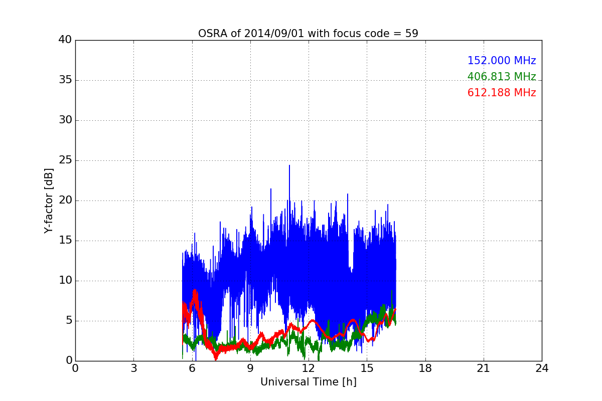Click x-axis tick label 12

pyautogui.click(x=309, y=368)
